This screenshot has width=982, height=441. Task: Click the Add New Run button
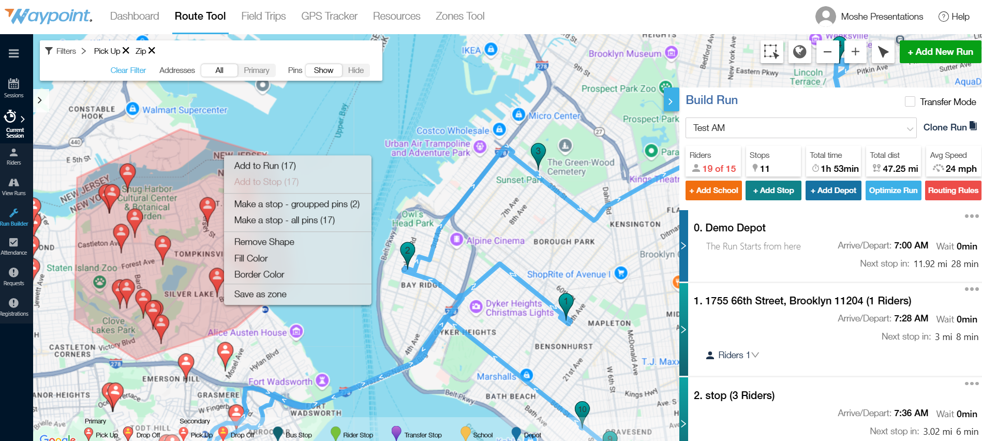pos(940,52)
